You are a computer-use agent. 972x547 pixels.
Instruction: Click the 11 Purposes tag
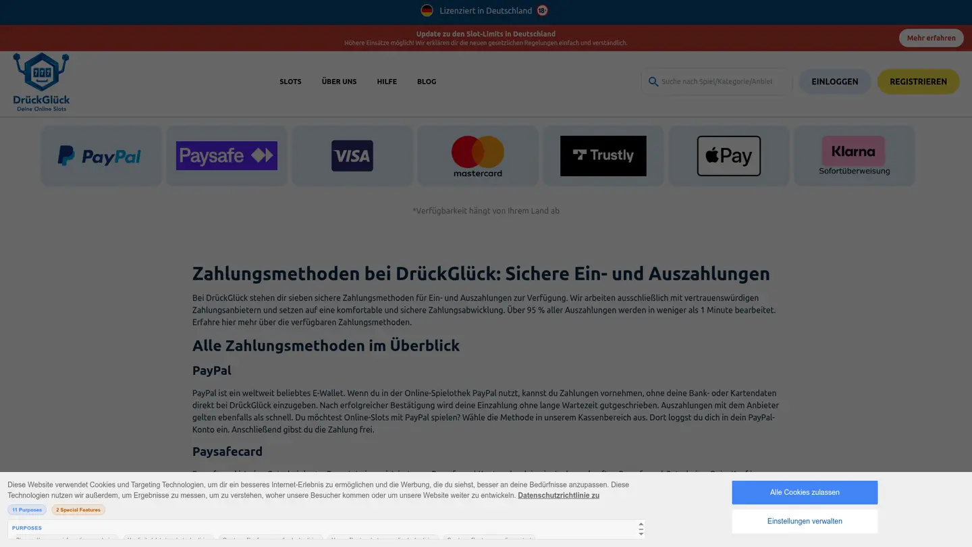pyautogui.click(x=27, y=510)
